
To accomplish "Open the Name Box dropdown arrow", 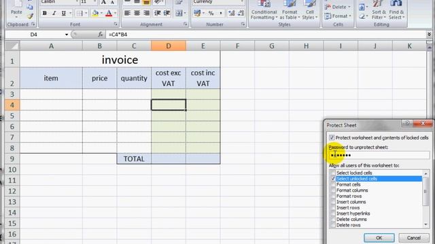I will coord(67,35).
